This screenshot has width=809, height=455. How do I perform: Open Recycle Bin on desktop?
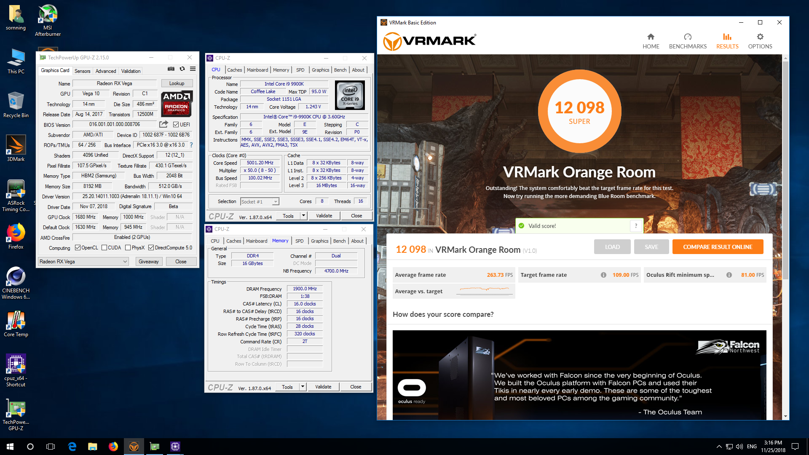coord(16,105)
